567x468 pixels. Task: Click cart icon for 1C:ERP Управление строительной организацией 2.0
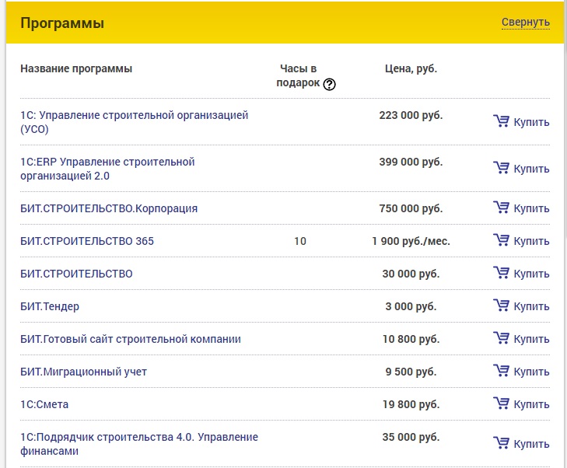coord(501,168)
